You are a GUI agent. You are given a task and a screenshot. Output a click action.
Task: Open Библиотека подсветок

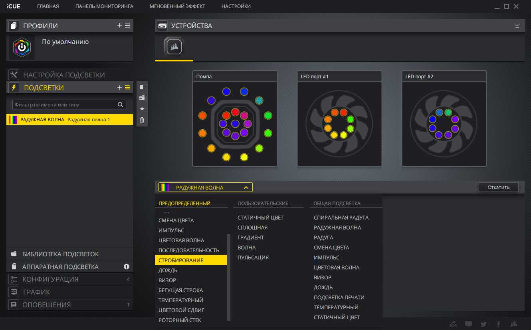pyautogui.click(x=60, y=254)
